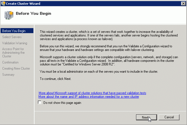Screen dimensions: 187x125
Task: Open link about Microsoft support of cluster solutions
Action: point(92,93)
